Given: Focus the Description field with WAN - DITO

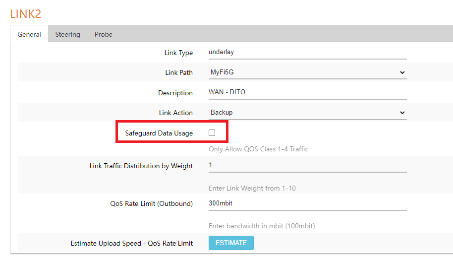Looking at the screenshot, I should pos(307,92).
